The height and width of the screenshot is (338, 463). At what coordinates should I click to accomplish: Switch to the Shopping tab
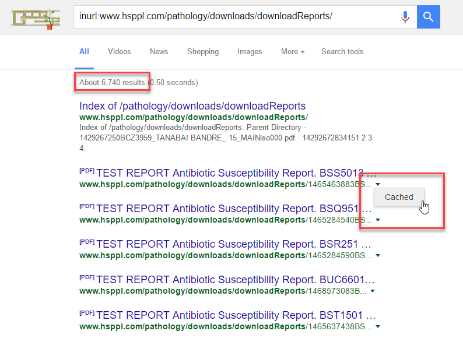tap(203, 52)
